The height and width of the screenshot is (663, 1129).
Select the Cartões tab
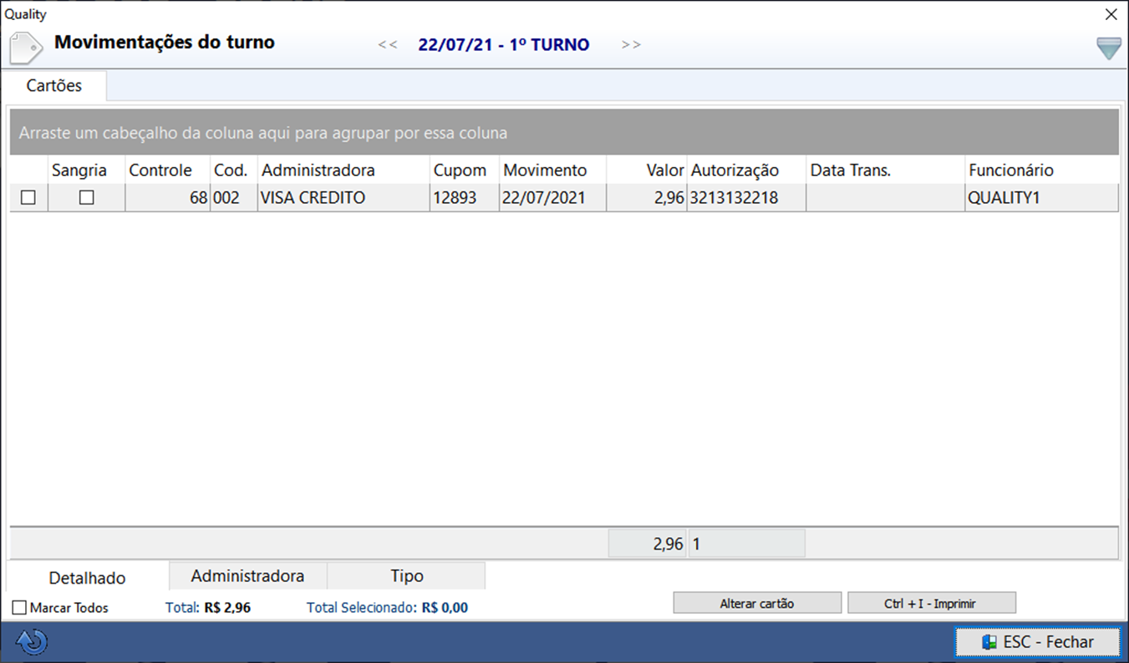[x=54, y=86]
